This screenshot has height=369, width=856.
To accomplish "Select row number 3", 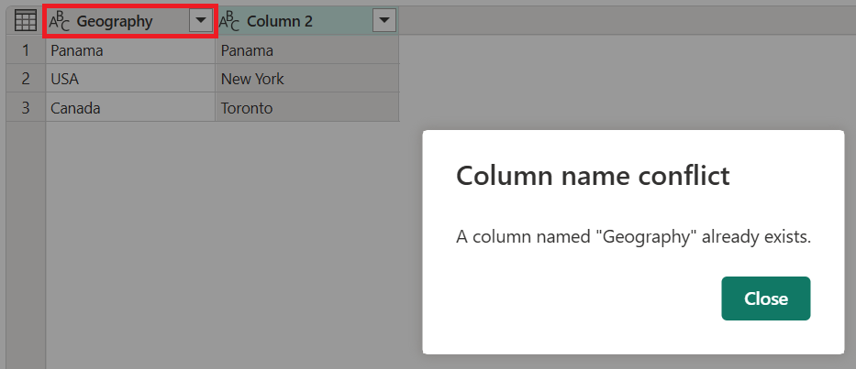I will (26, 107).
